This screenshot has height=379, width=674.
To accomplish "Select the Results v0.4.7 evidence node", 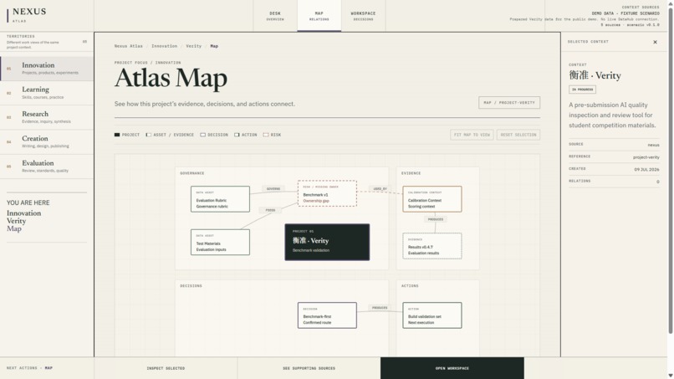I will 432,246.
